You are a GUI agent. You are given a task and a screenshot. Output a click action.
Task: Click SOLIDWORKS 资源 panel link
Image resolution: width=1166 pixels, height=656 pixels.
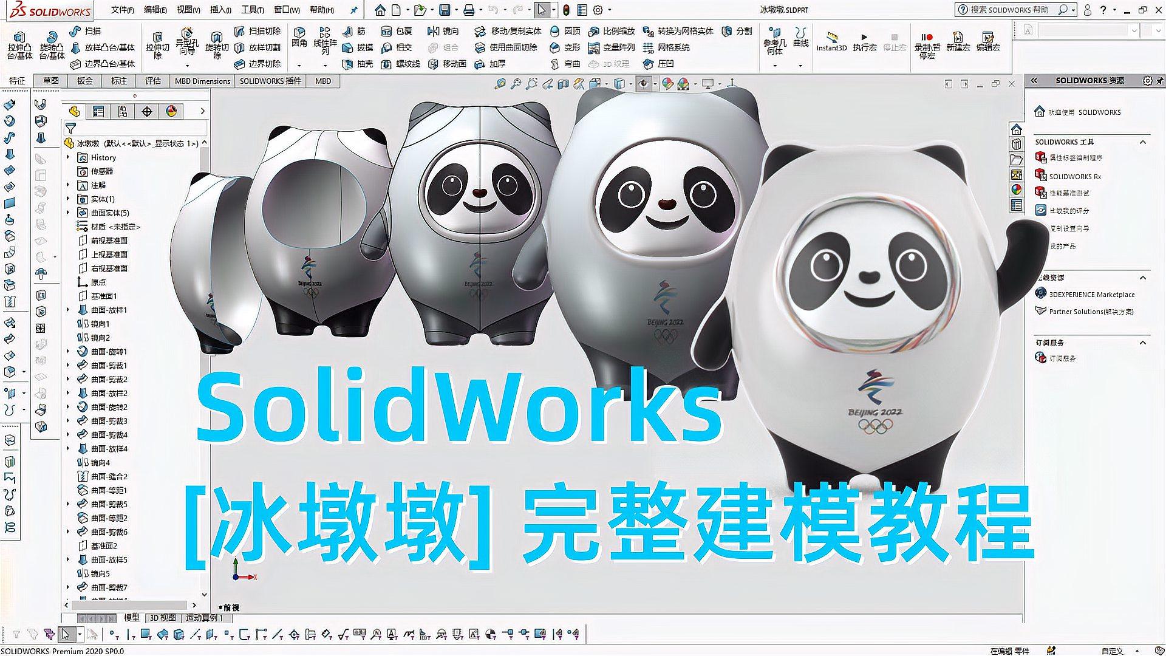(1093, 82)
